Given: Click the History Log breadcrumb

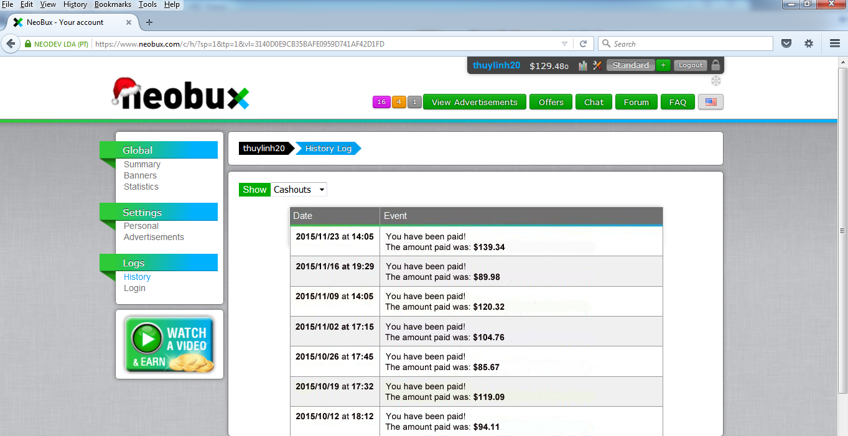Looking at the screenshot, I should click(328, 148).
